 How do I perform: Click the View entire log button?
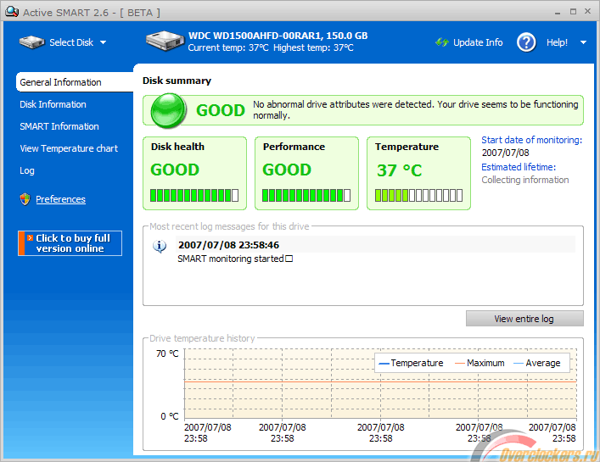pos(524,319)
